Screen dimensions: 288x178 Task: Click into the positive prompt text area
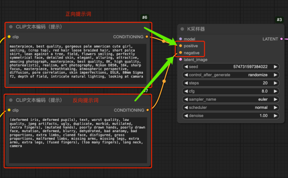[78, 64]
